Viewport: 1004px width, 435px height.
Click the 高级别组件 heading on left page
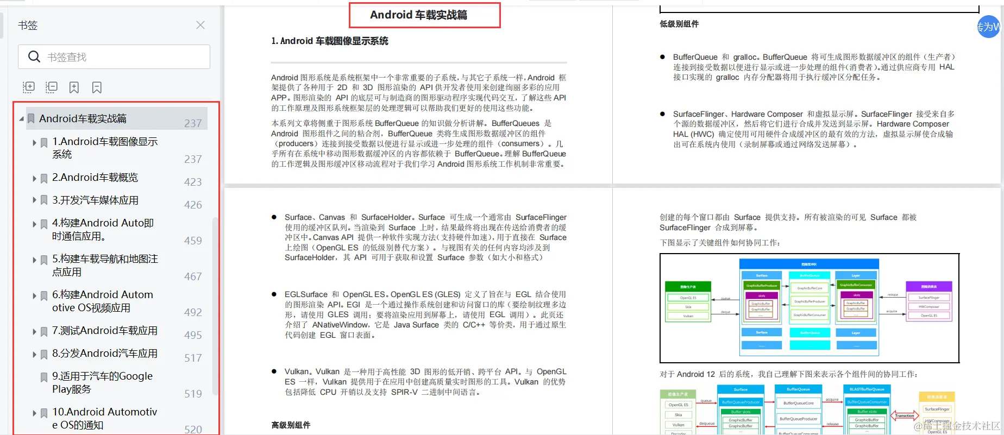[x=291, y=425]
